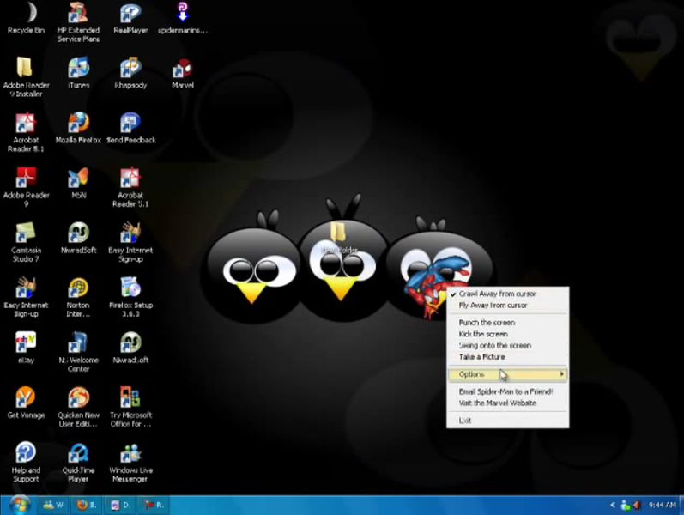Image resolution: width=684 pixels, height=515 pixels.
Task: Open the Windows Start menu
Action: click(x=19, y=505)
